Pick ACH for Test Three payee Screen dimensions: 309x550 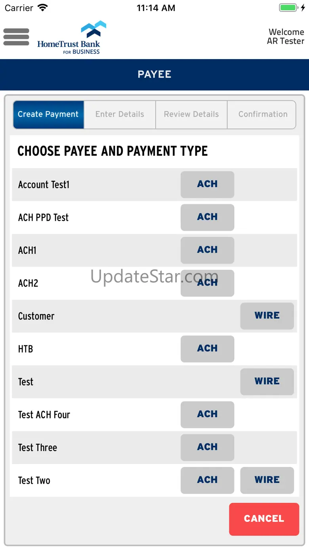tap(207, 448)
